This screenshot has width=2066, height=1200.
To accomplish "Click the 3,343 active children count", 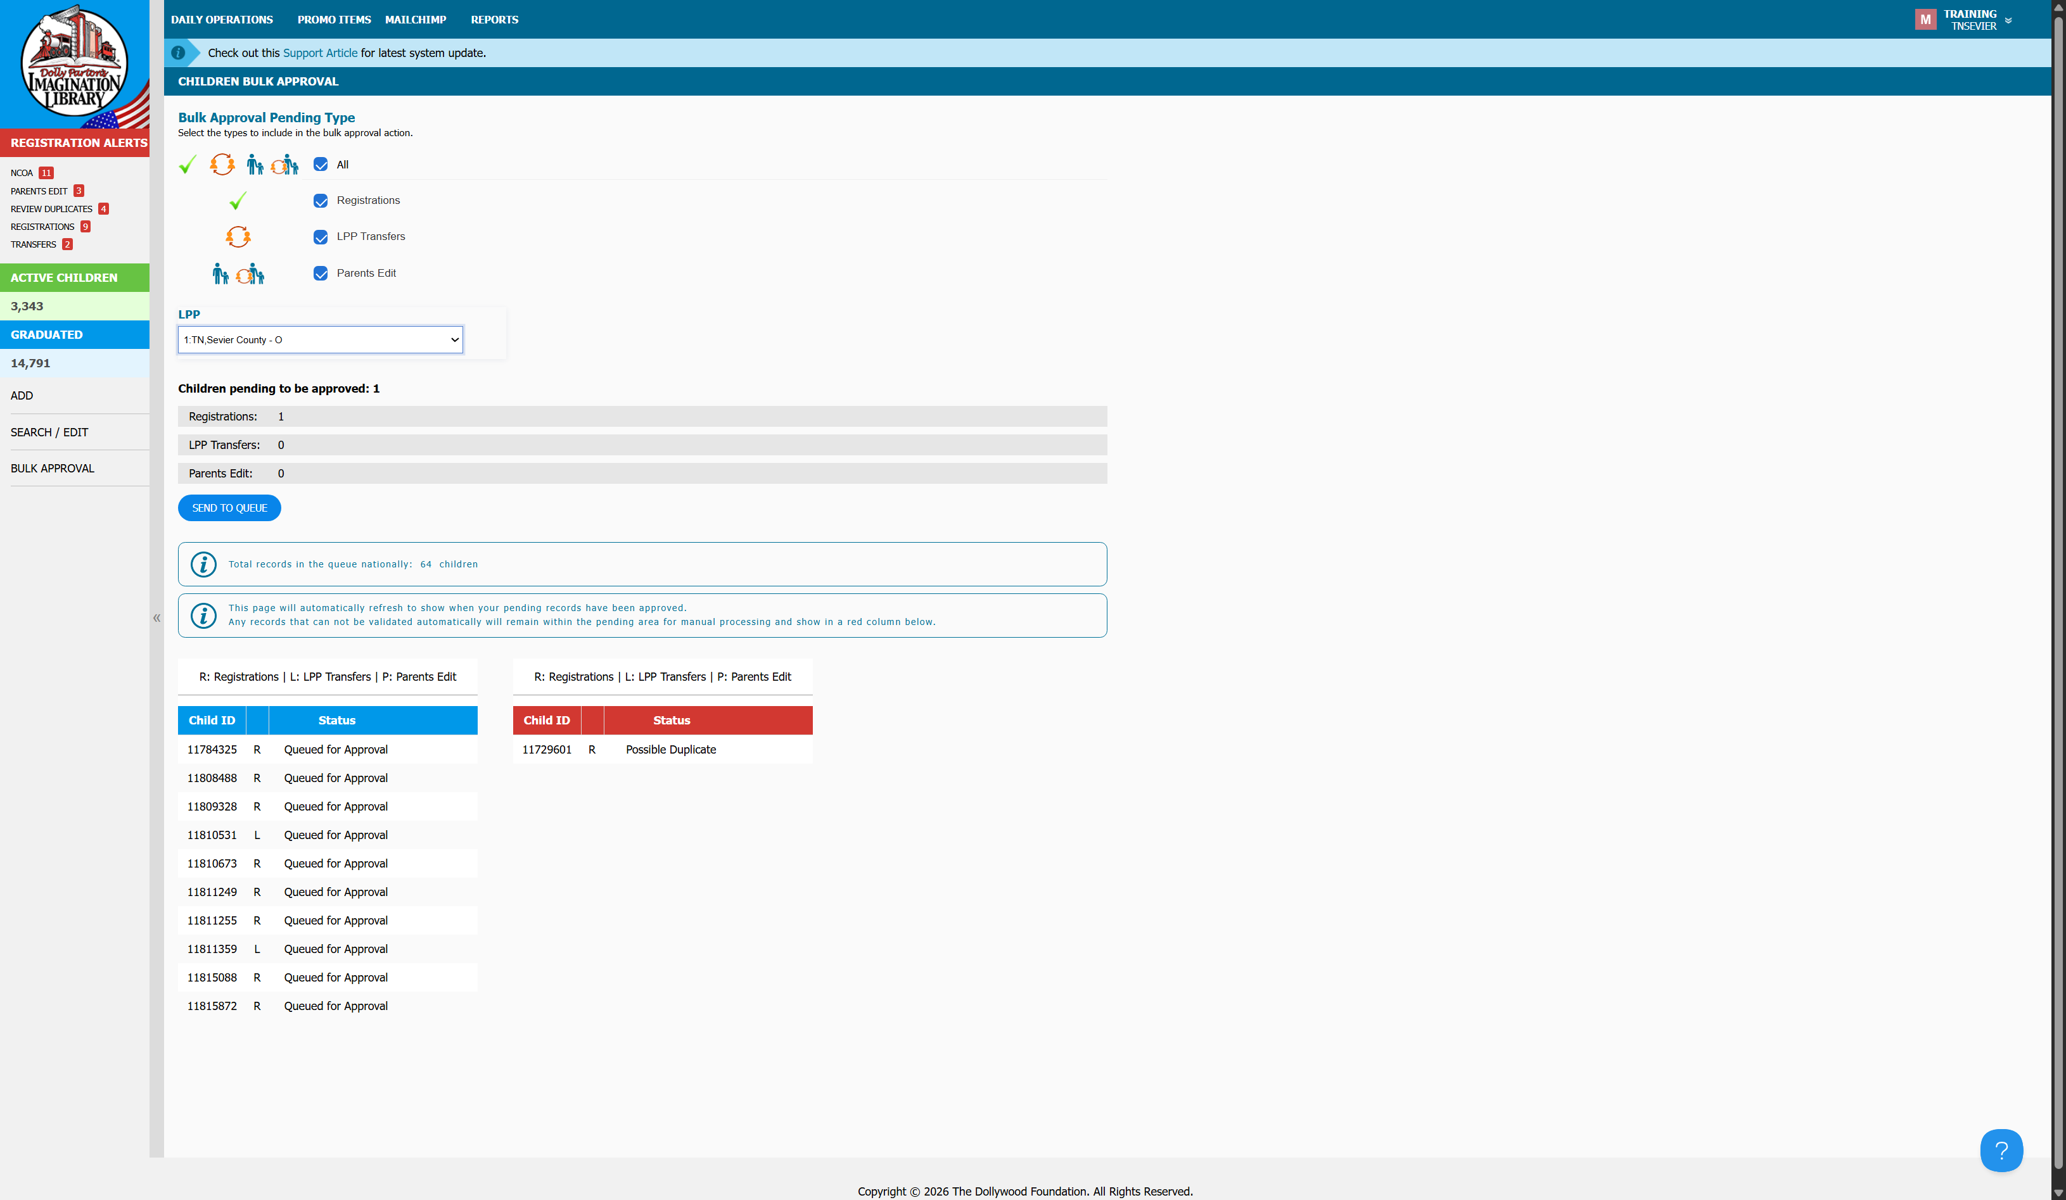I will (x=27, y=306).
